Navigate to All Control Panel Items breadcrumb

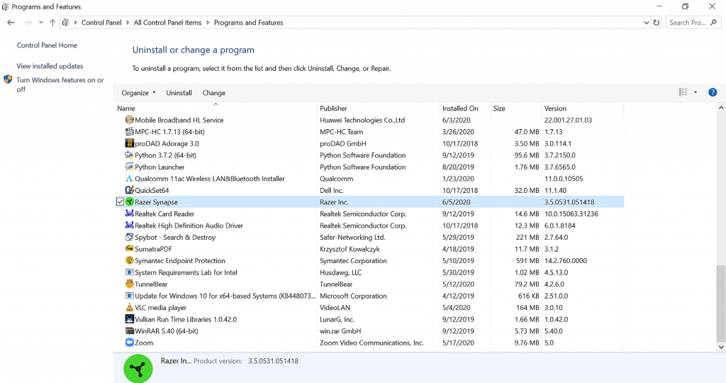(167, 22)
